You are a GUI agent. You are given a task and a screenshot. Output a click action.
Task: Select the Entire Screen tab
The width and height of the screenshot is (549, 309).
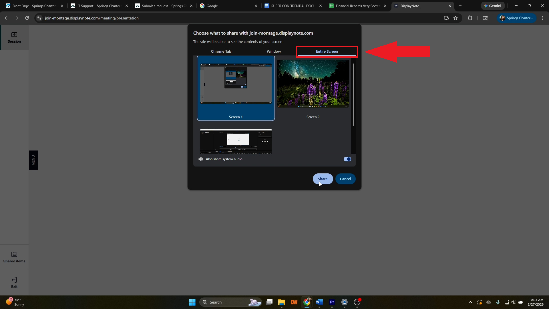(x=327, y=51)
